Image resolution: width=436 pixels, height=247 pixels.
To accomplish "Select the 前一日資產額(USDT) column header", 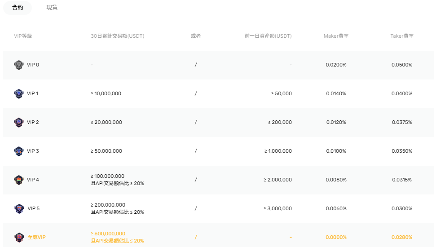I will pyautogui.click(x=268, y=36).
